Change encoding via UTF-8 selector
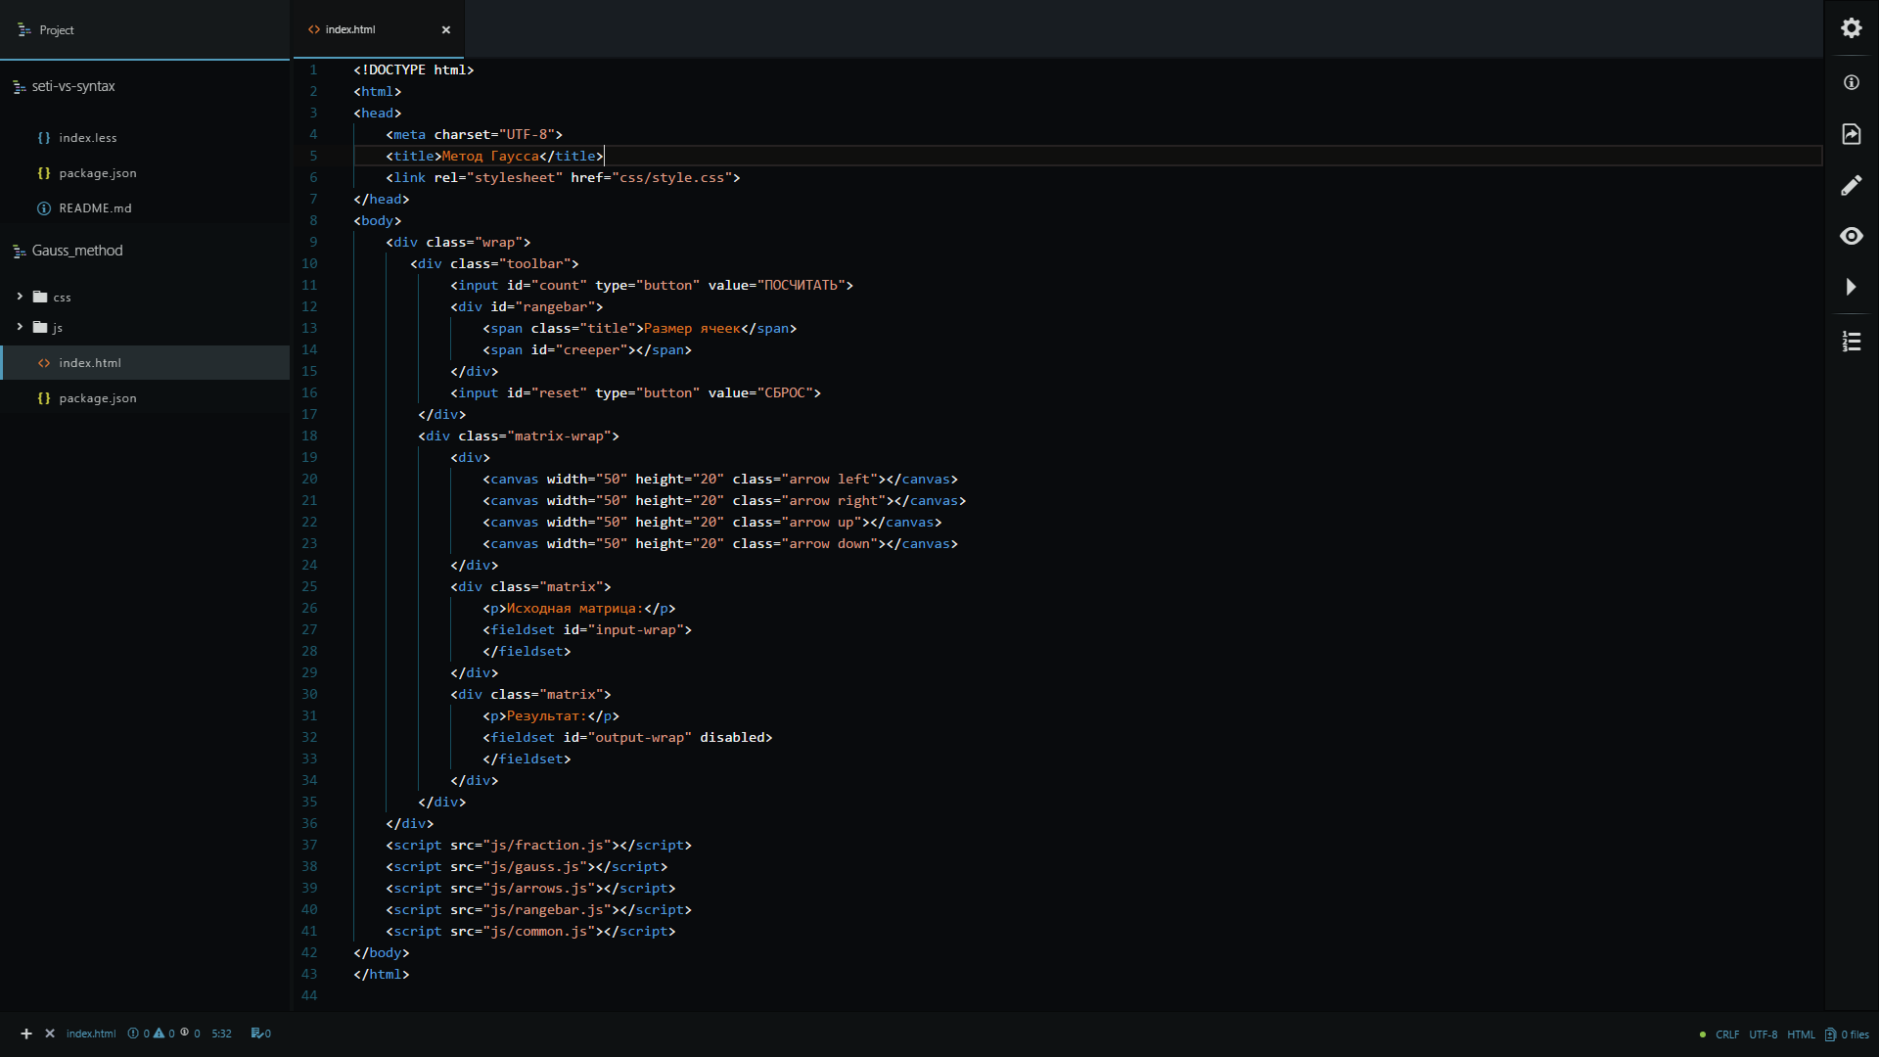The image size is (1879, 1057). [1763, 1034]
